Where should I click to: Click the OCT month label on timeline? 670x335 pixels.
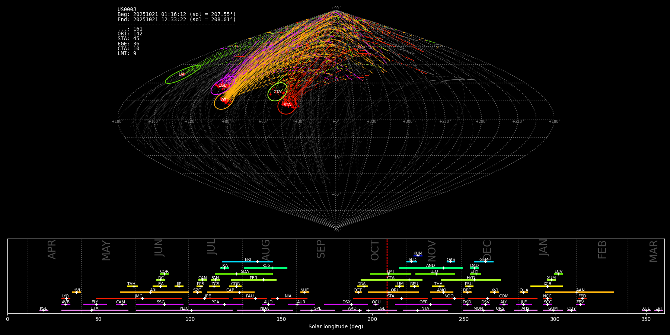(375, 250)
